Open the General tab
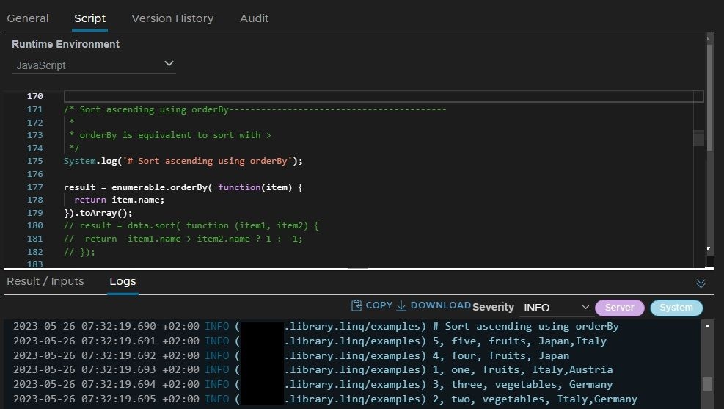 [x=28, y=18]
